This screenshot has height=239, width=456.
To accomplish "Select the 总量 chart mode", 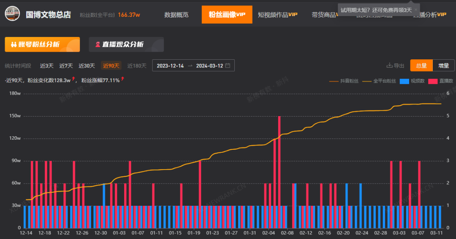I will pyautogui.click(x=421, y=66).
